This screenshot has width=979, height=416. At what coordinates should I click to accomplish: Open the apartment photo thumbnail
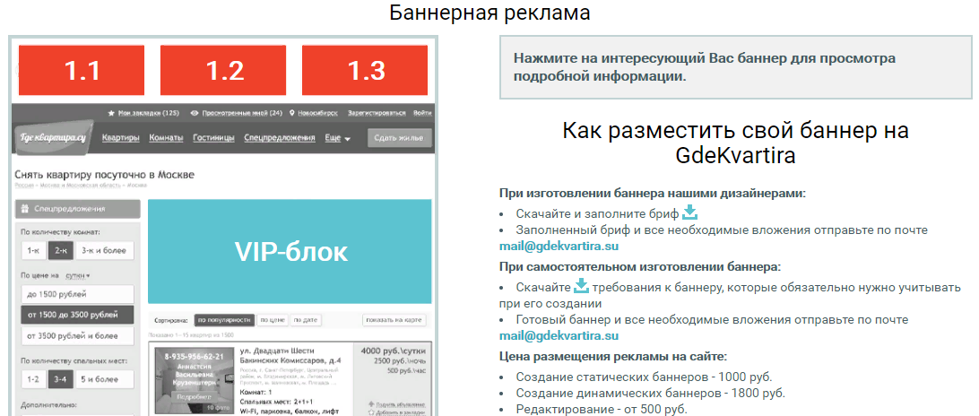[x=193, y=381]
